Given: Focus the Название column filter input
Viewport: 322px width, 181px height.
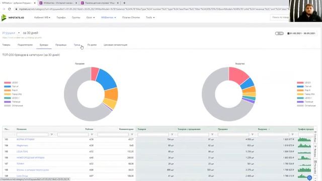Looking at the screenshot, I should click(x=32, y=134).
